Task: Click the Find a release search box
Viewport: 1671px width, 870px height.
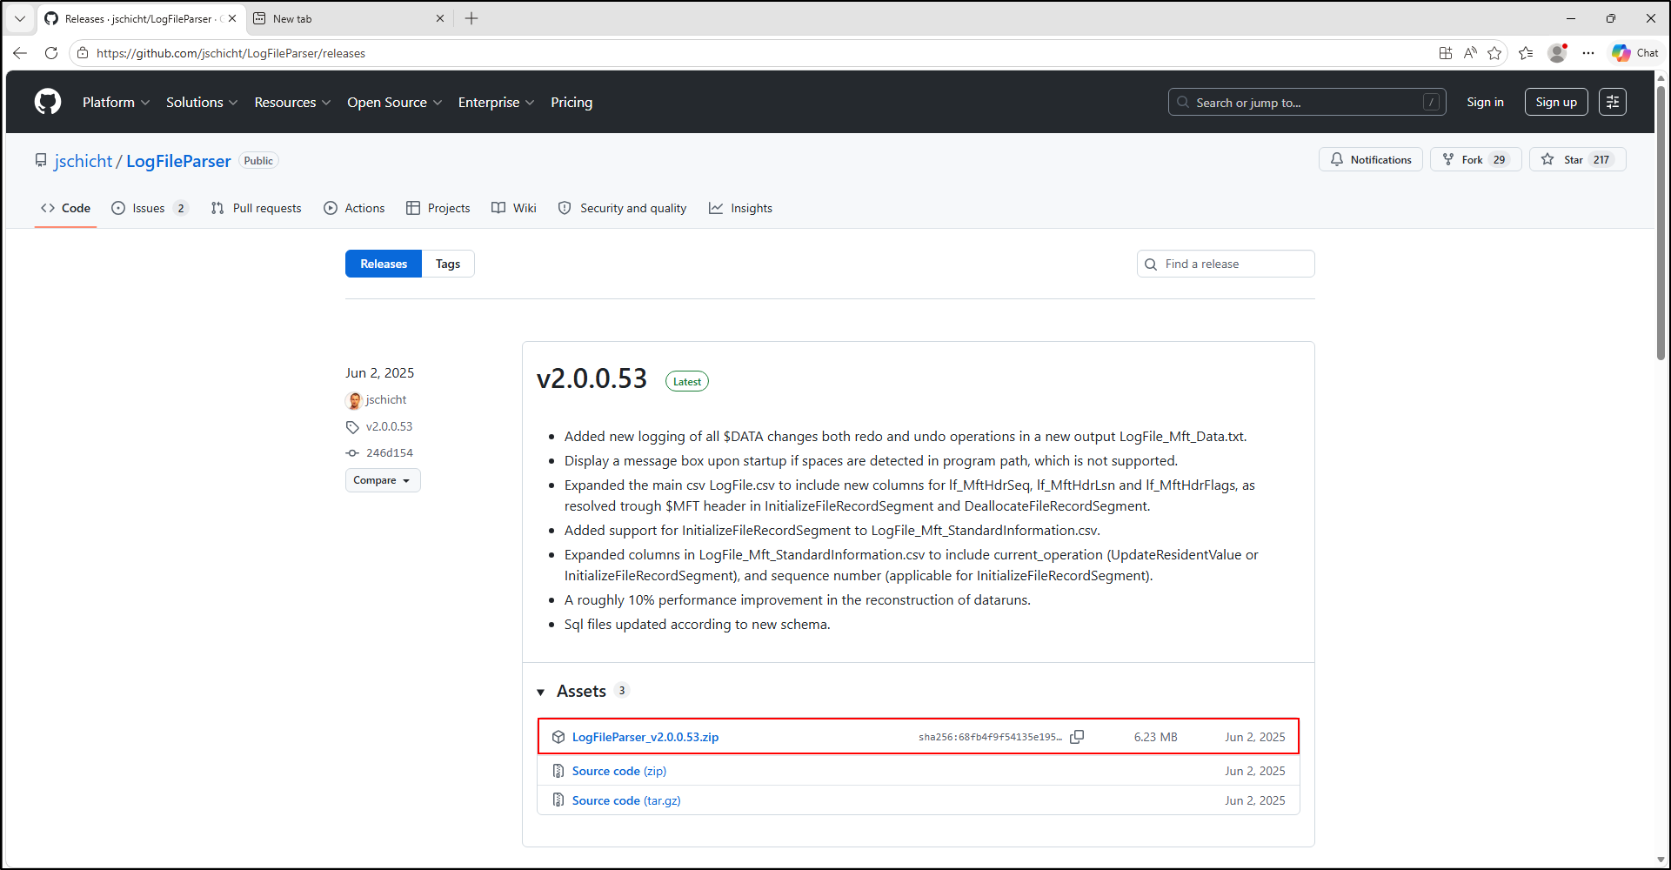Action: [1226, 264]
